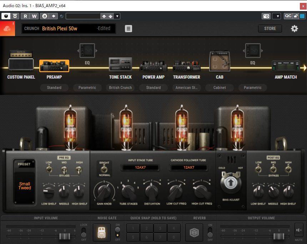The height and width of the screenshot is (244, 307).
Task: Open the British Plexi 50w preset selector
Action: pos(69,29)
